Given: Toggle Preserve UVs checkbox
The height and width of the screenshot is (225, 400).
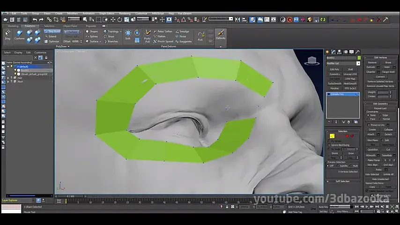Looking at the screenshot, I should [369, 125].
